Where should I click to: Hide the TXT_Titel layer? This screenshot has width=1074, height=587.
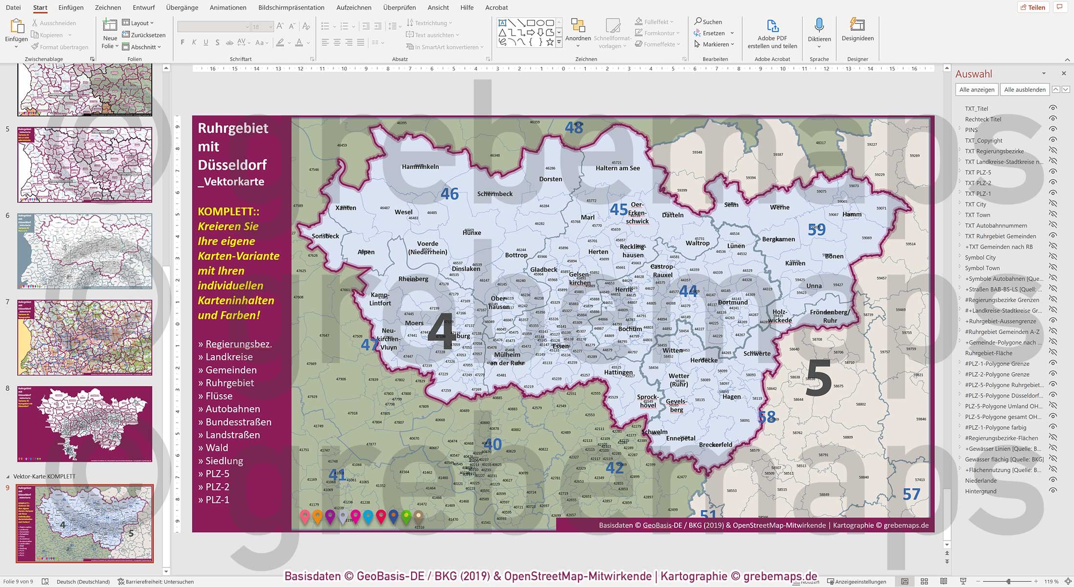[x=1053, y=108]
